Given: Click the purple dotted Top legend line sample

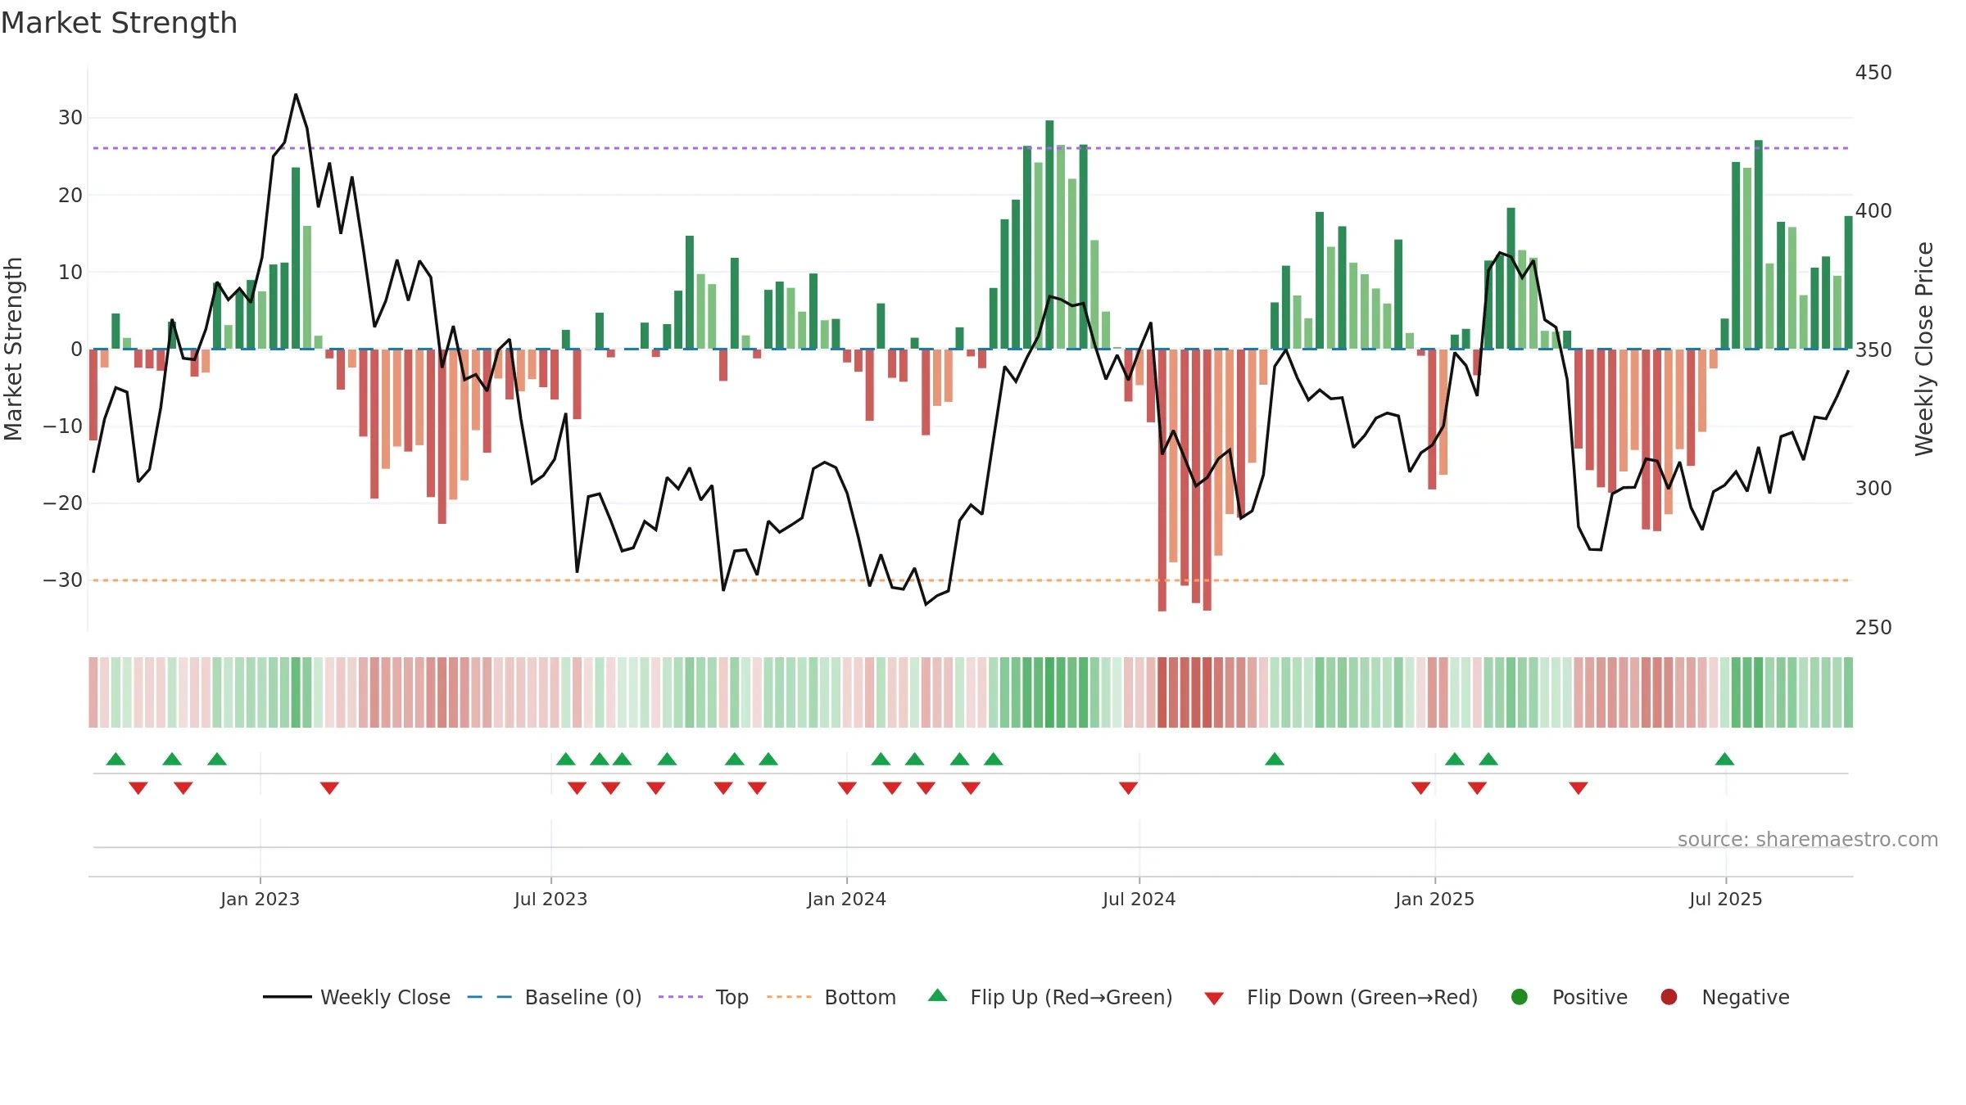Looking at the screenshot, I should [681, 997].
